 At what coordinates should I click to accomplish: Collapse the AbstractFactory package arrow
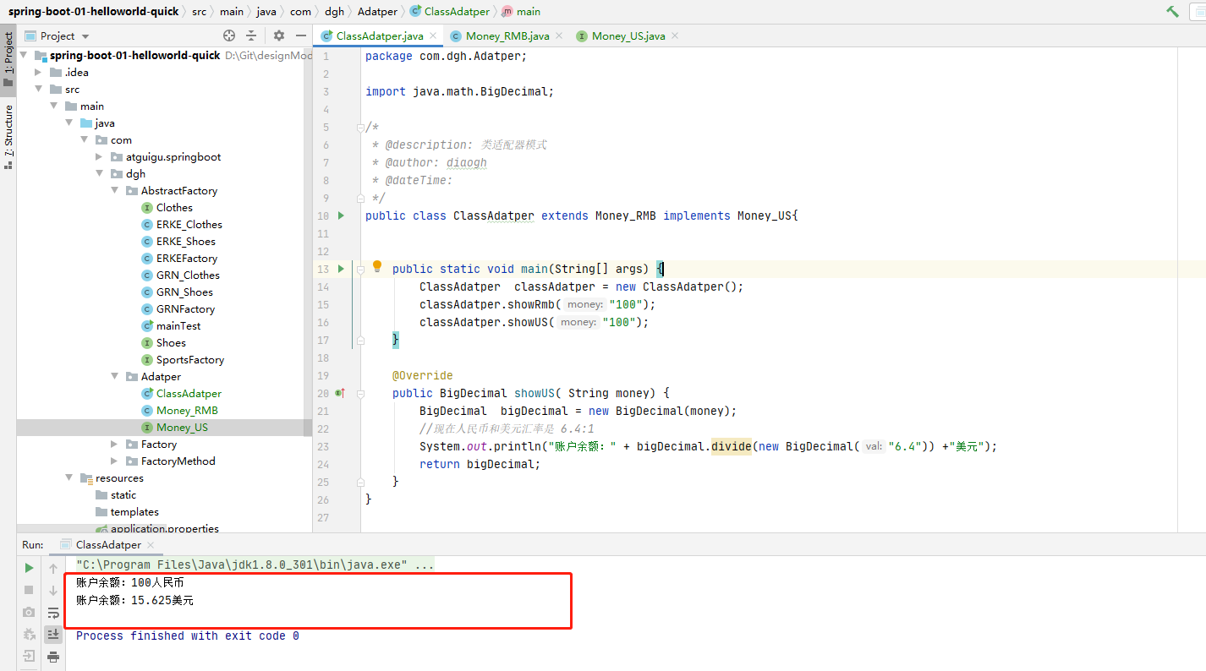pos(114,191)
